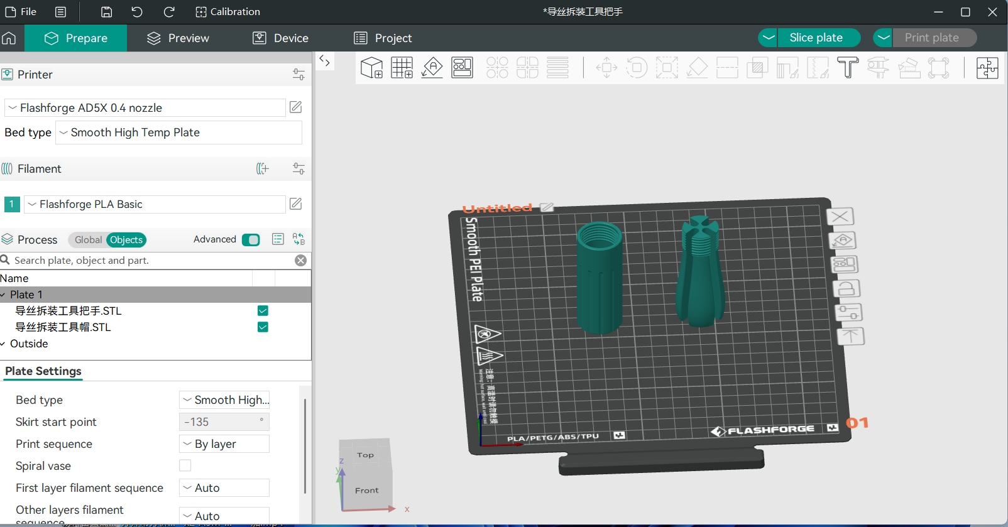Screen dimensions: 1008x527
Task: Switch to the Device tab
Action: 280,38
